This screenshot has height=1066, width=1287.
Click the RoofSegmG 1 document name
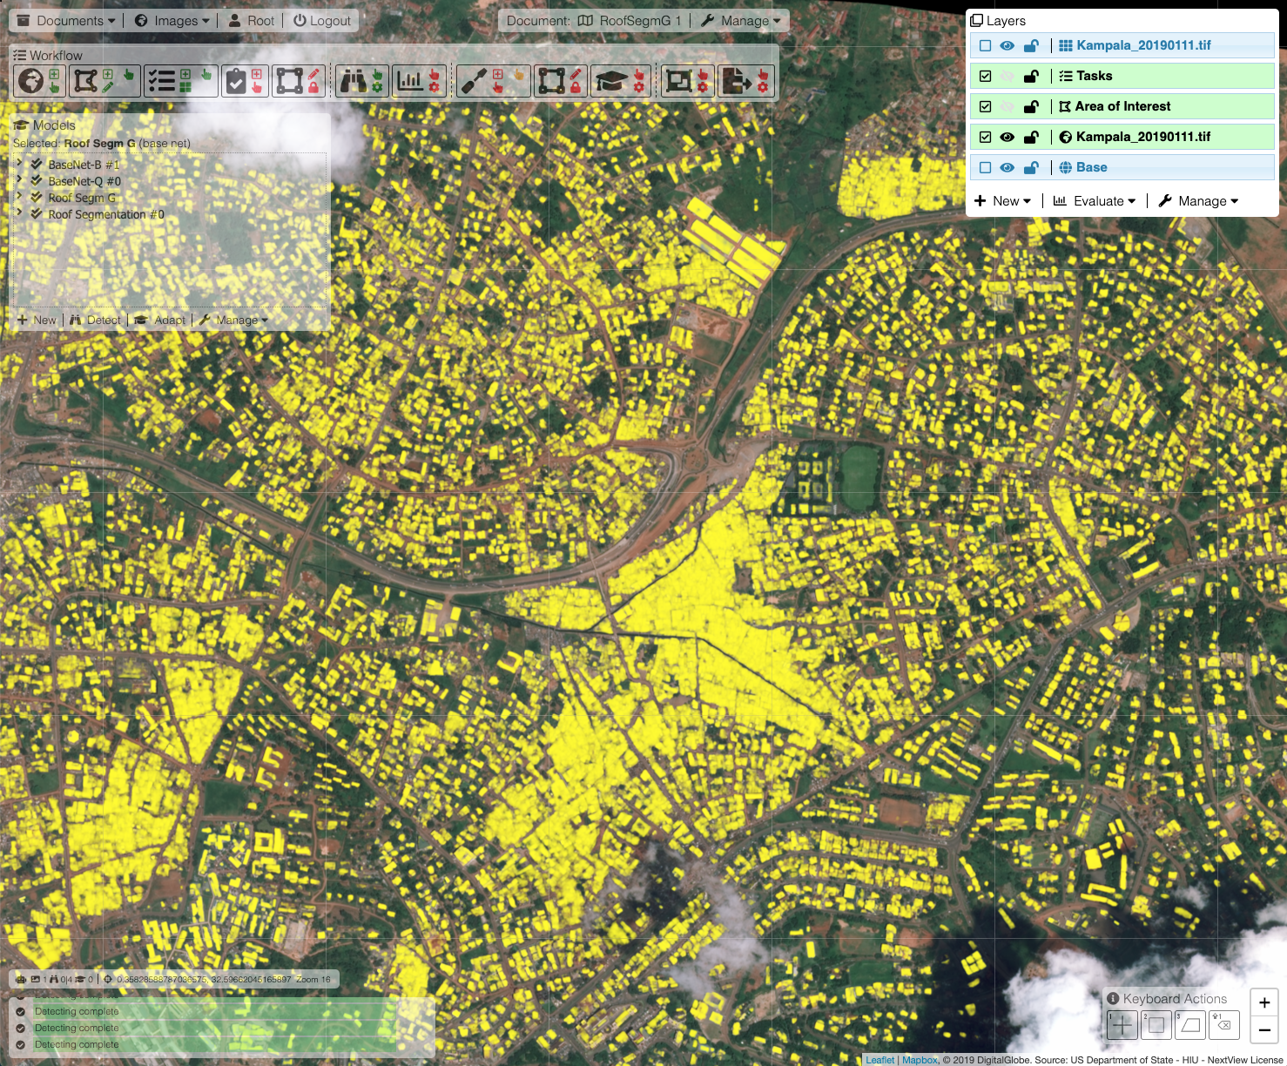(640, 20)
